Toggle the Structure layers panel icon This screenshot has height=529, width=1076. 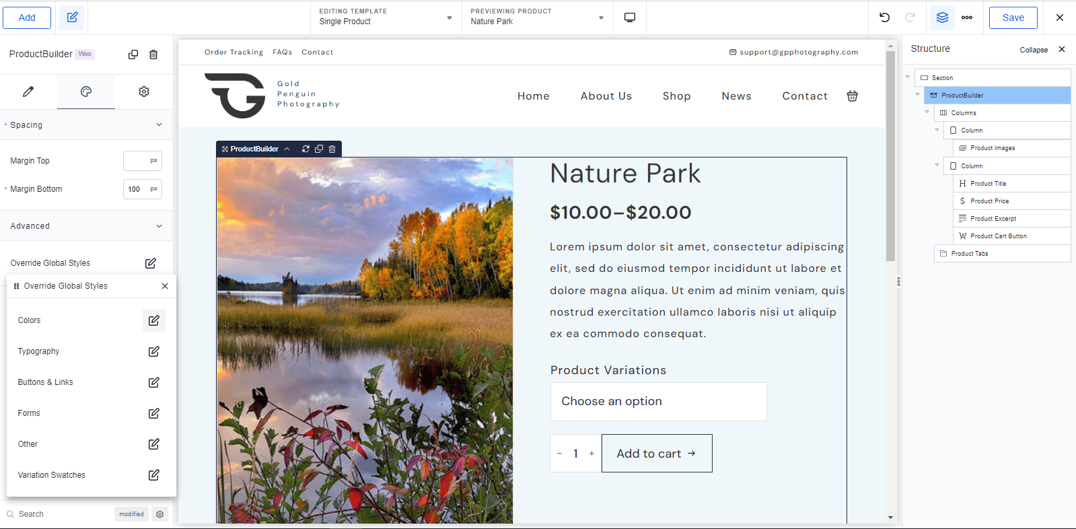pos(942,17)
